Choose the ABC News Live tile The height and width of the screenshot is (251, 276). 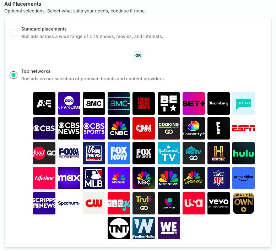coord(69,103)
